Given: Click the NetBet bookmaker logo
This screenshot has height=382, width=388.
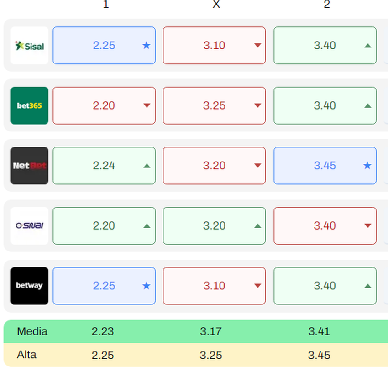Looking at the screenshot, I should tap(29, 166).
